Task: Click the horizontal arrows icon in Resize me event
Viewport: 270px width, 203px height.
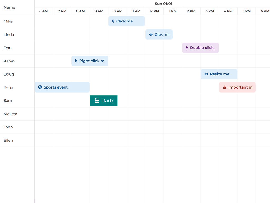Action: click(206, 74)
